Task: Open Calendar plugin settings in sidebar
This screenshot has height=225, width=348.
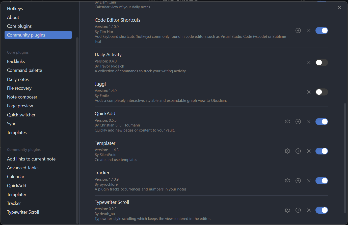Action: (38, 177)
